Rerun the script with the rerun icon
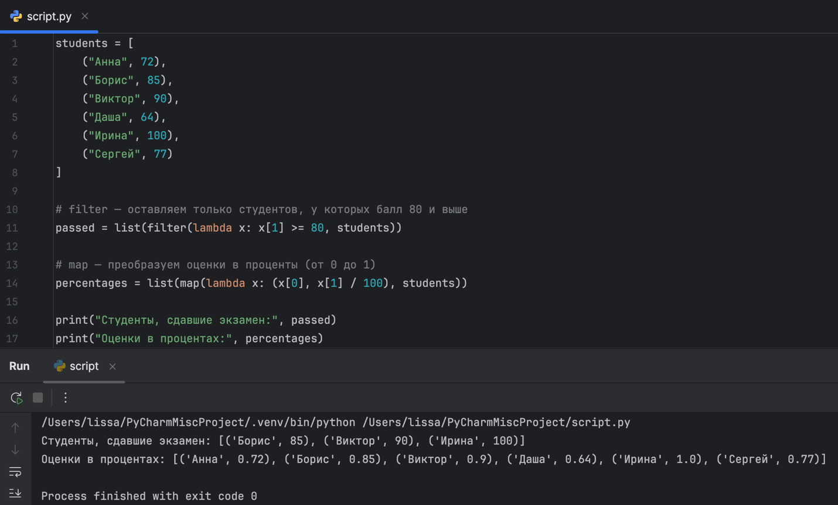Image resolution: width=838 pixels, height=505 pixels. (x=16, y=398)
